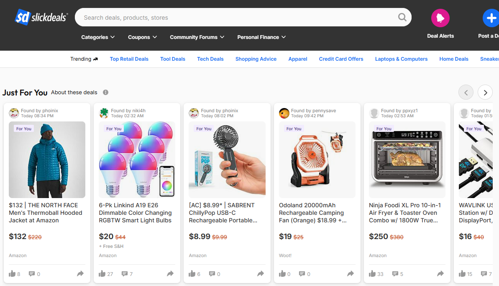Open Deal Alerts bell icon
Viewport: 499px width, 286px height.
(440, 18)
